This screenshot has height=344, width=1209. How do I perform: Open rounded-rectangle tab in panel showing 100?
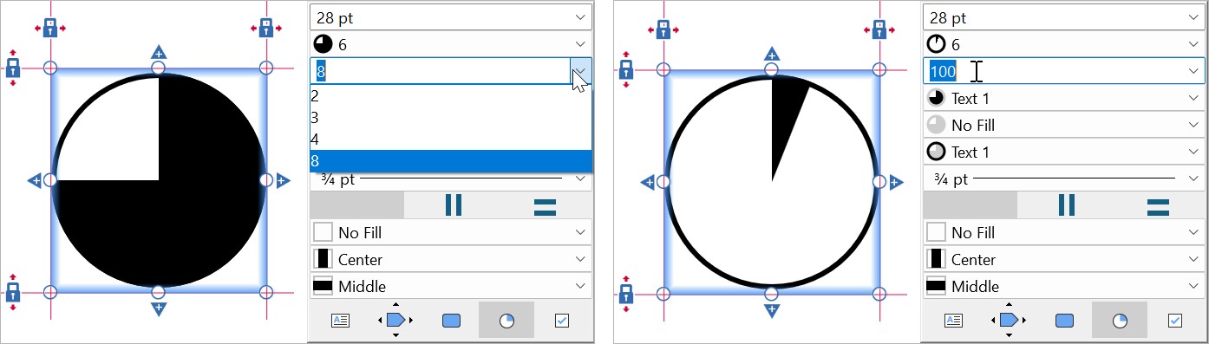tap(1064, 320)
